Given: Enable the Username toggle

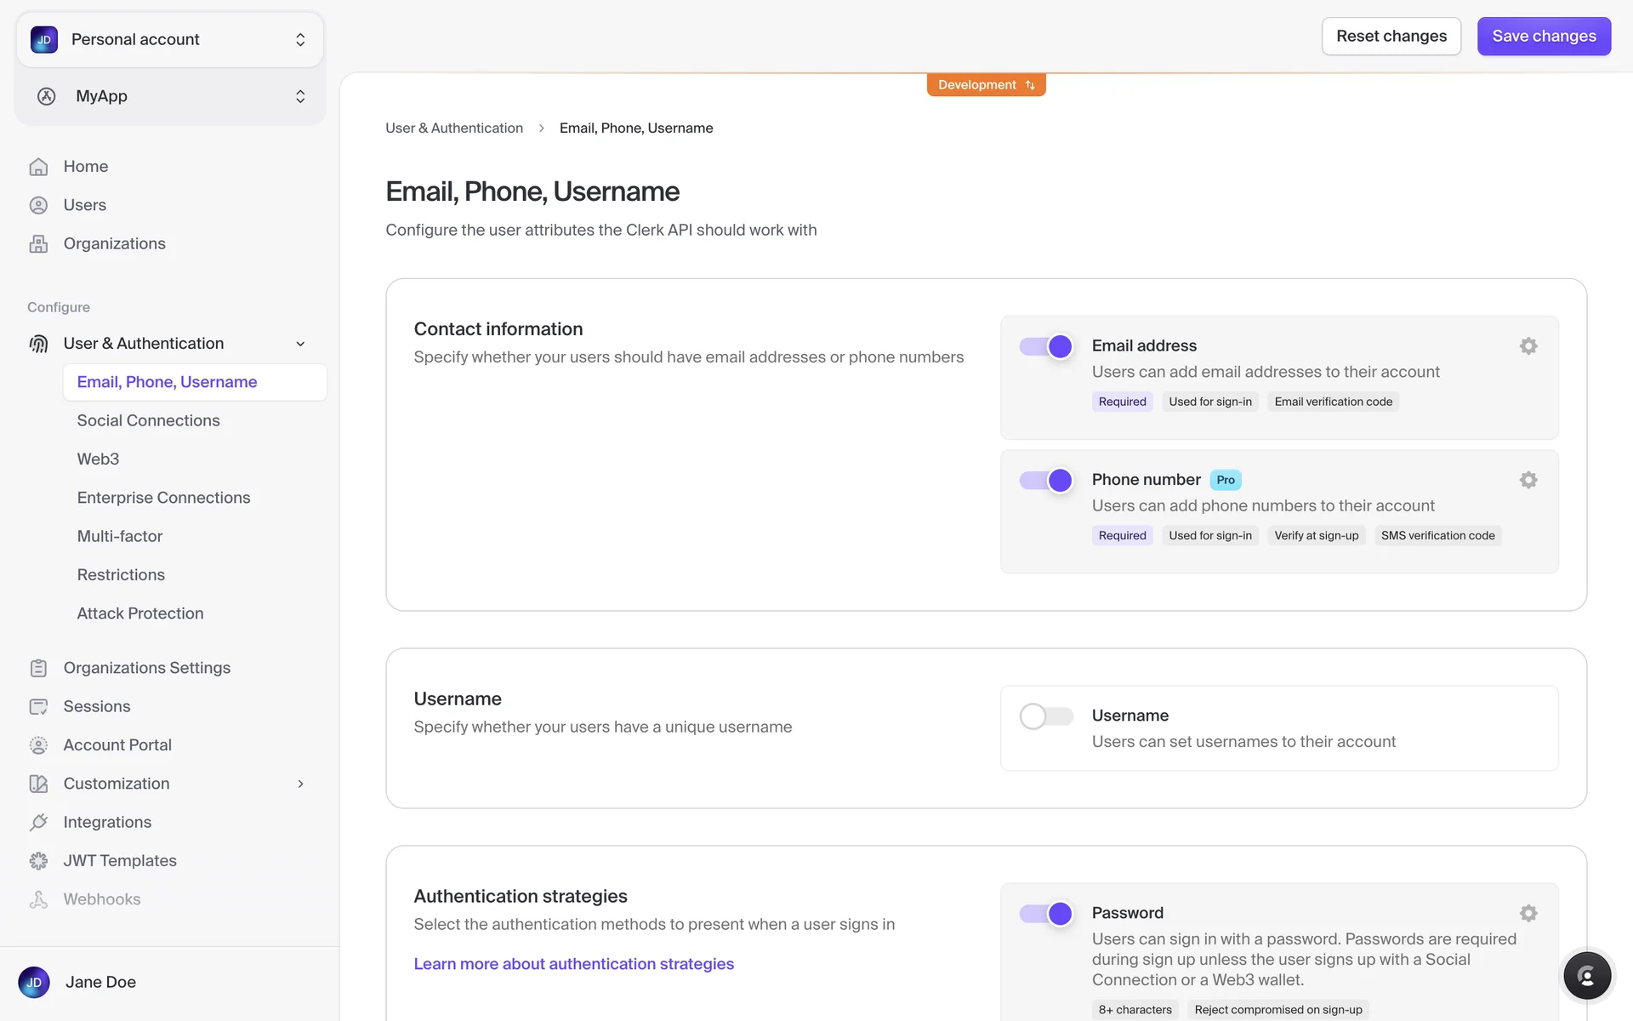Looking at the screenshot, I should click(x=1046, y=716).
